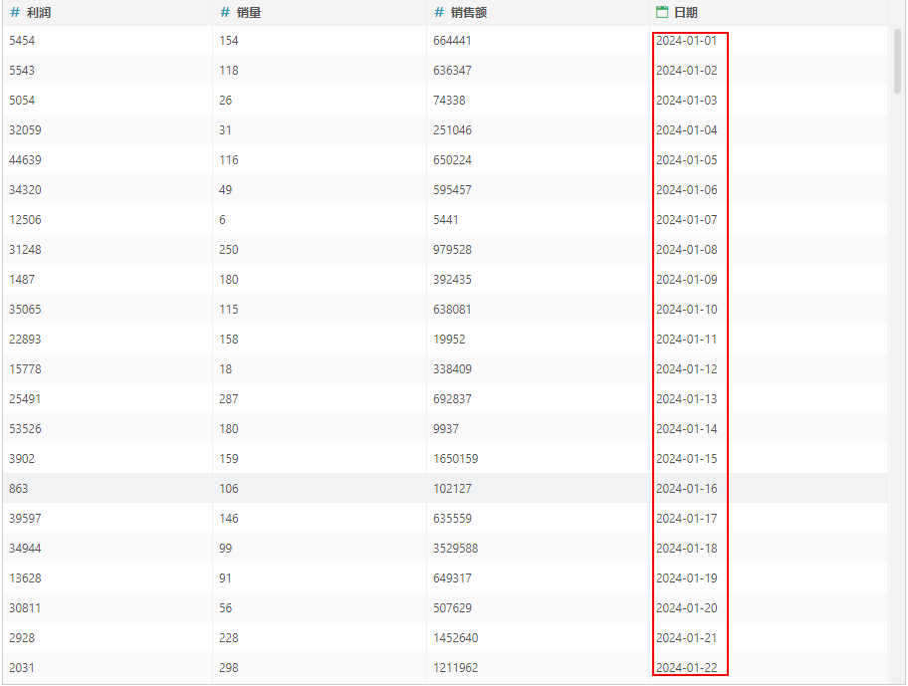Click the 利润 value 5543

point(22,71)
